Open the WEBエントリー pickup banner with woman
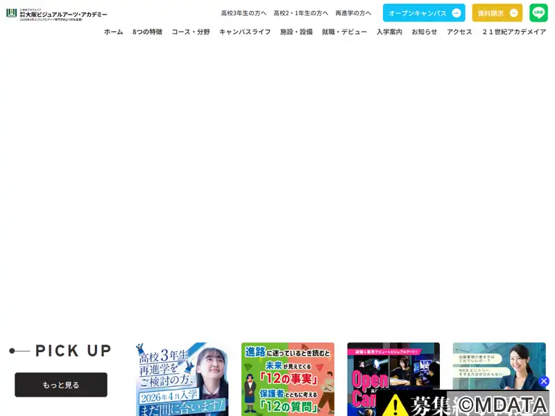 pos(499,365)
